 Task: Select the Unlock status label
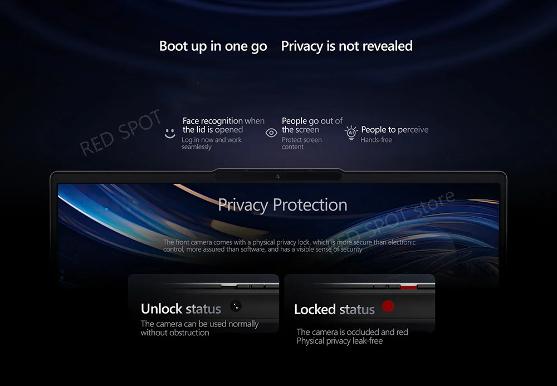coord(181,309)
